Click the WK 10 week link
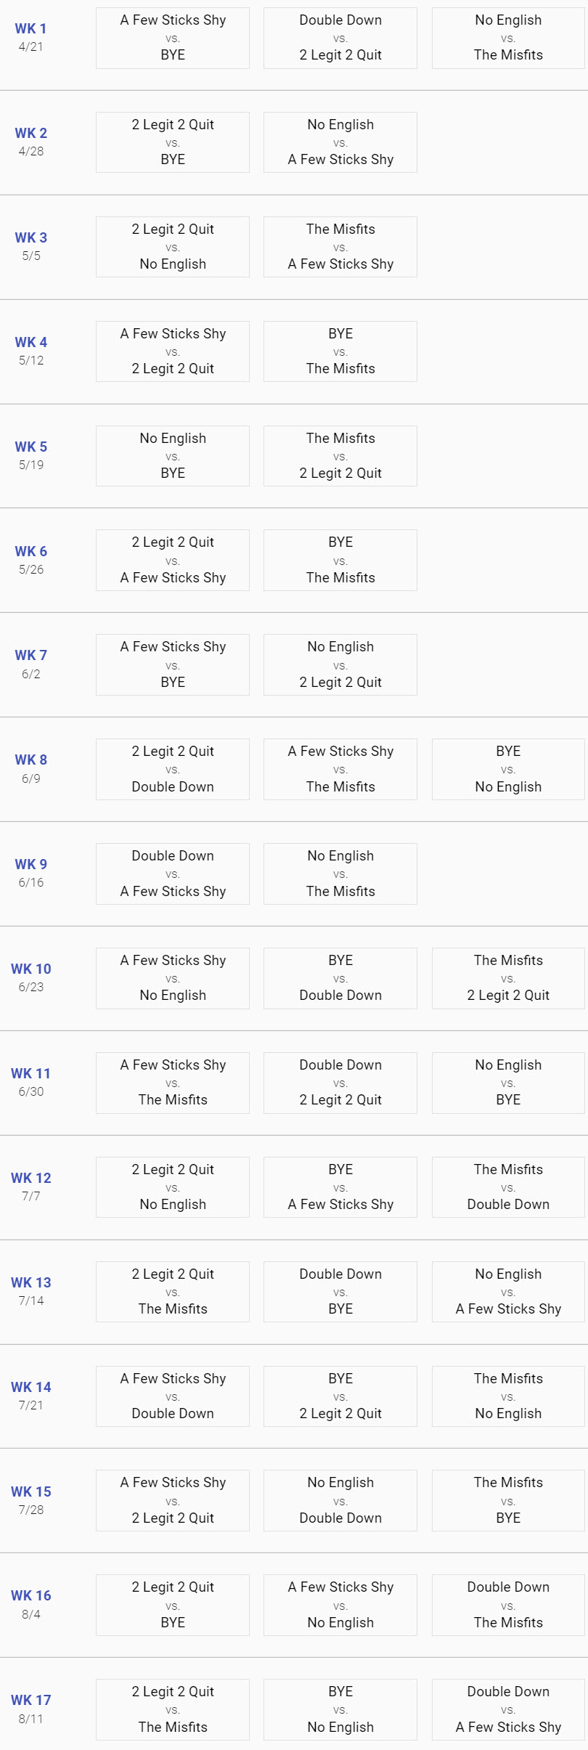 pyautogui.click(x=30, y=969)
